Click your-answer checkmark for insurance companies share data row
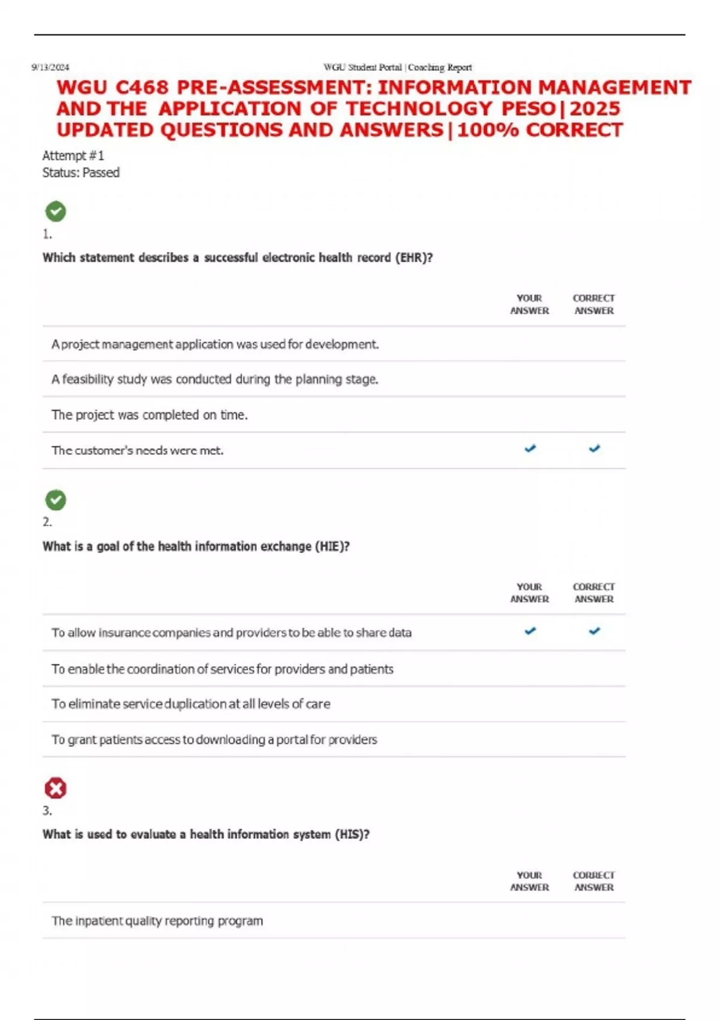 (x=530, y=631)
